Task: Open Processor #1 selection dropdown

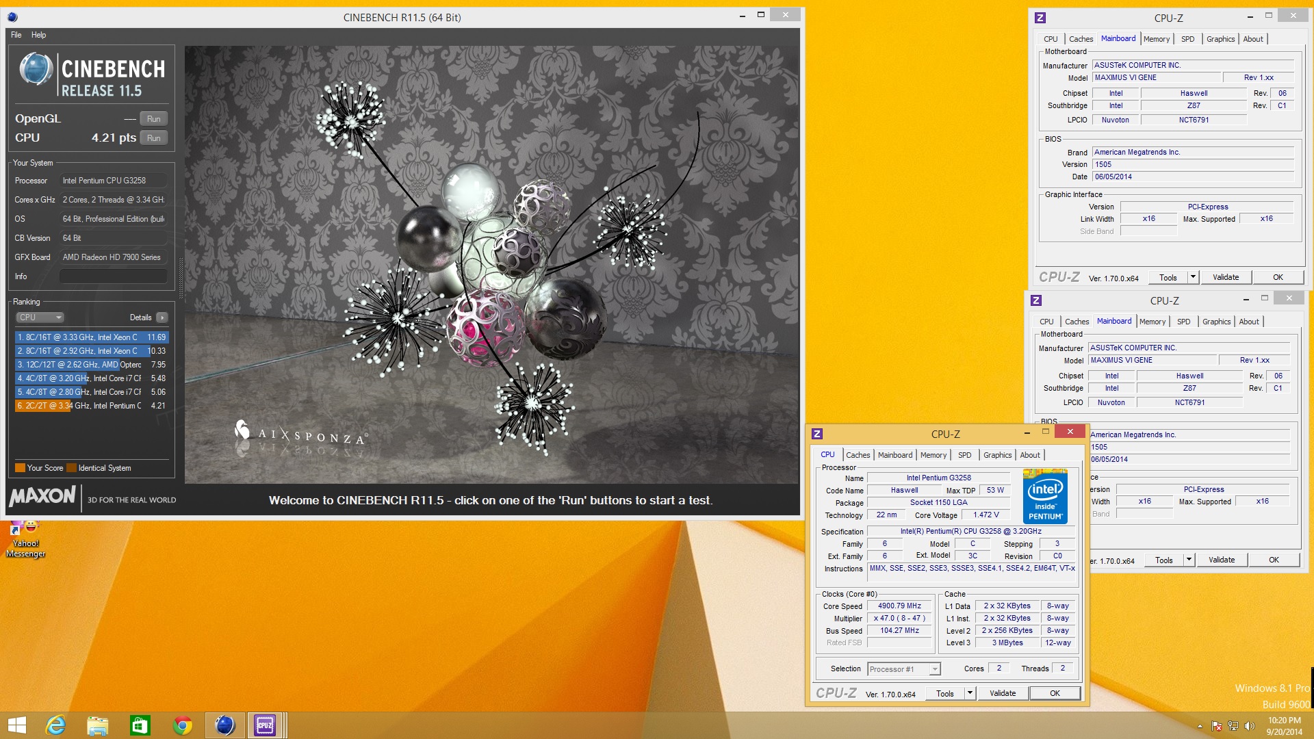Action: [x=903, y=669]
